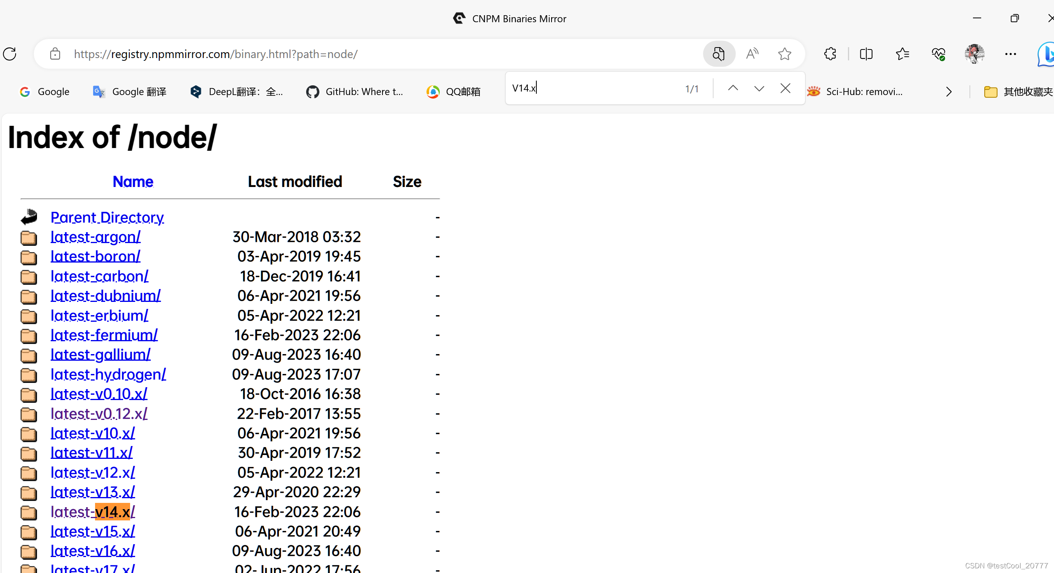The height and width of the screenshot is (573, 1054).
Task: Add page to favorites star icon
Action: [x=784, y=54]
